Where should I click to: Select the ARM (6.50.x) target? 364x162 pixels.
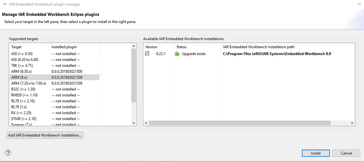click(x=21, y=72)
